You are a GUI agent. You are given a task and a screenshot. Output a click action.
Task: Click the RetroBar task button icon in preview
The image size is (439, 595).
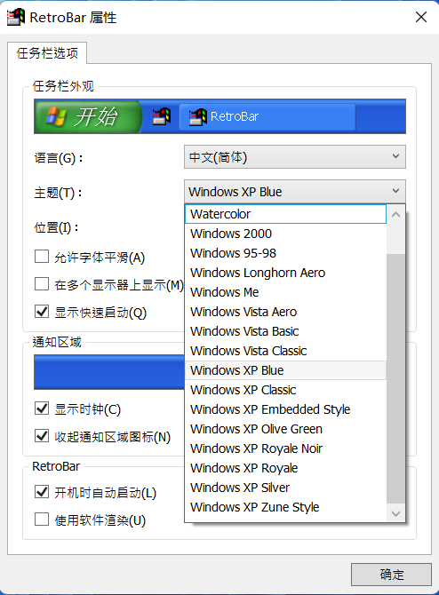pyautogui.click(x=198, y=117)
